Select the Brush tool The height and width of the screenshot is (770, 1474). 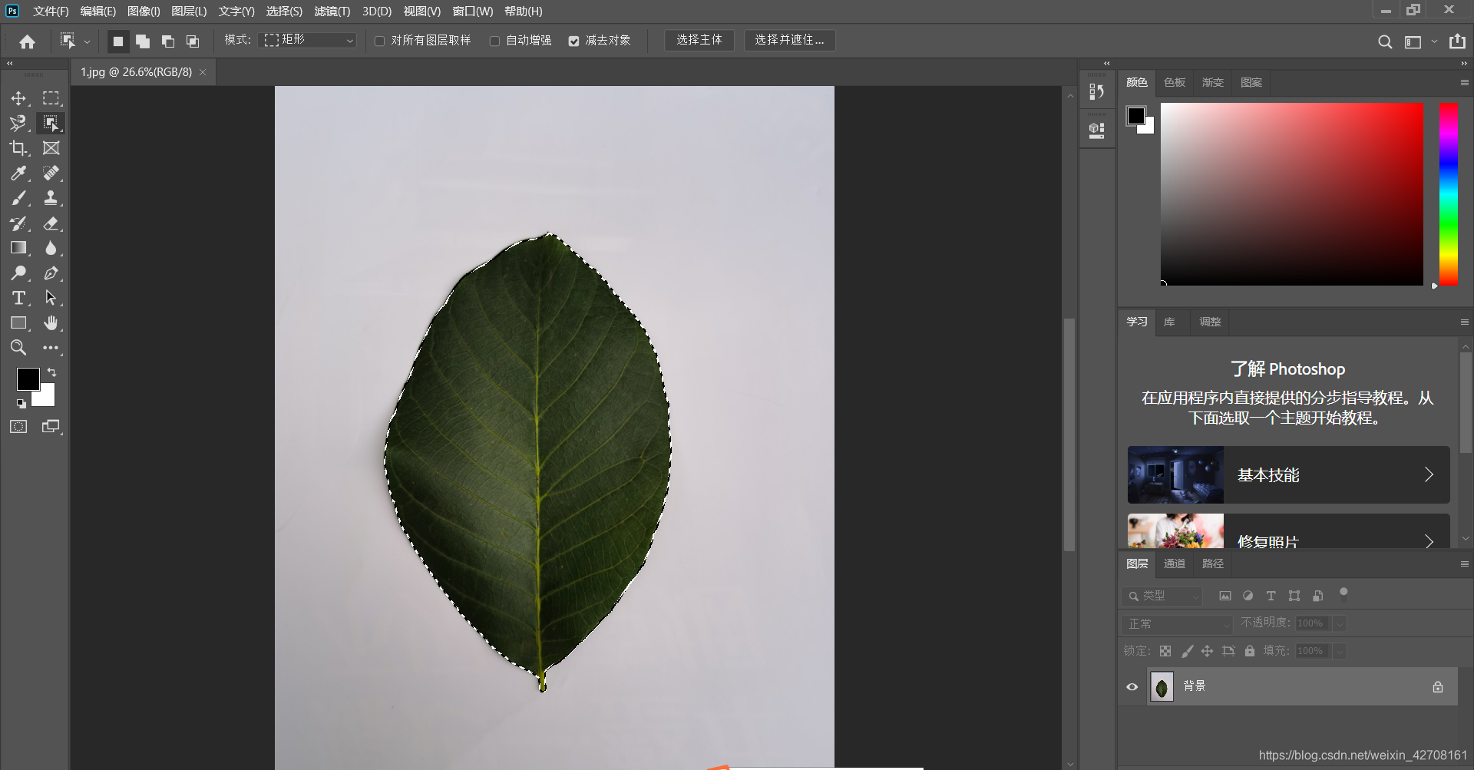(x=18, y=198)
